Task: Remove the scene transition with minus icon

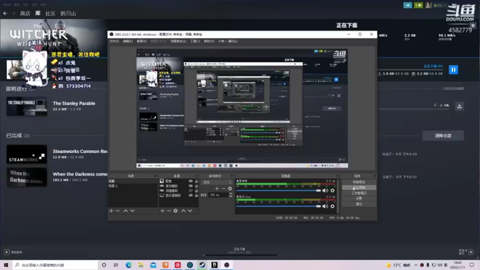Action: click(x=223, y=188)
